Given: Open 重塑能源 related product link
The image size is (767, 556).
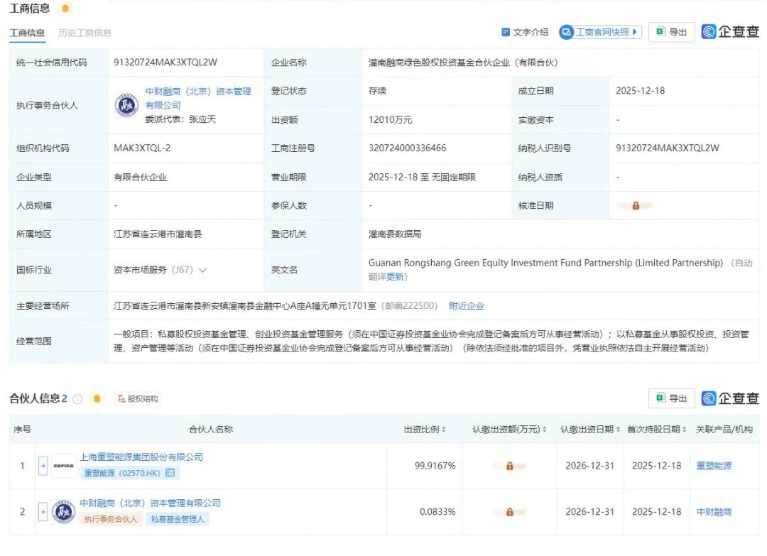Looking at the screenshot, I should click(714, 467).
